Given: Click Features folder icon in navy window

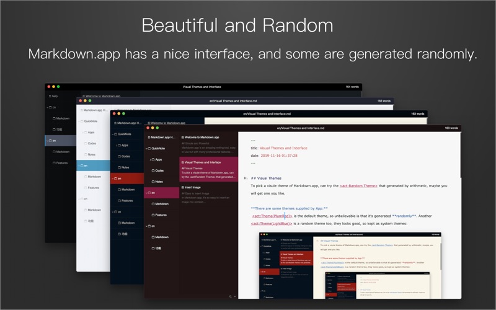Looking at the screenshot, I should (x=120, y=200).
